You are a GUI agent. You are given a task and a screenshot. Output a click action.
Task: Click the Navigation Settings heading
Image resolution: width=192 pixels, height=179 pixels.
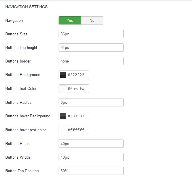[x=26, y=7]
